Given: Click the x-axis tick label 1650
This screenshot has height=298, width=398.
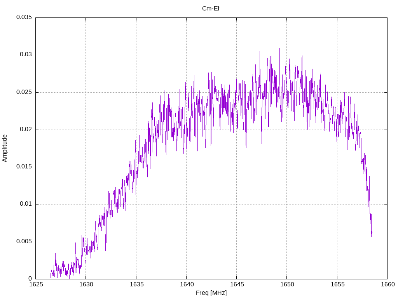Looking at the screenshot, I should pyautogui.click(x=287, y=284).
